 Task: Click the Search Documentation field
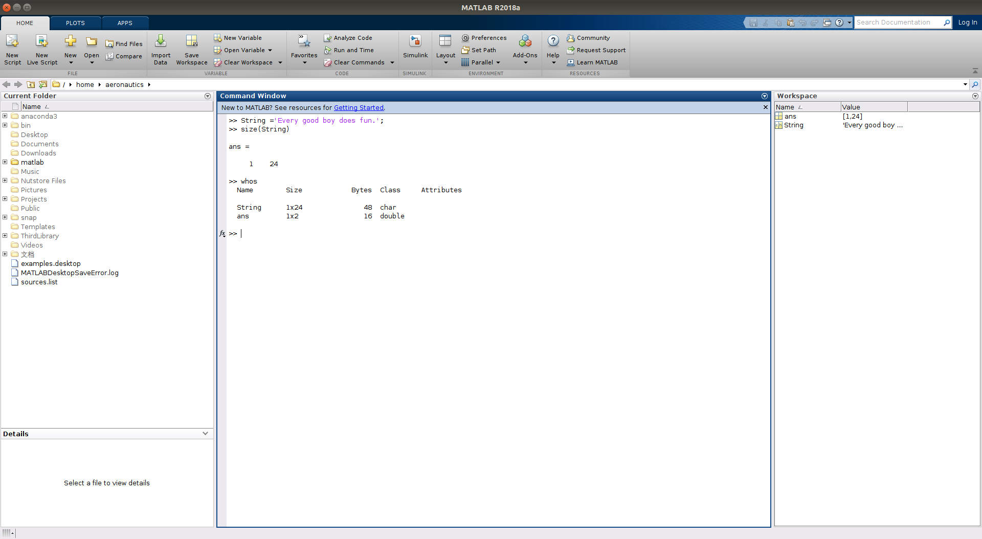[899, 22]
